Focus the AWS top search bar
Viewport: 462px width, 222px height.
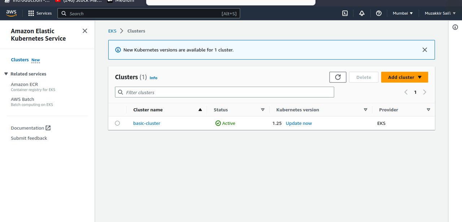(149, 13)
